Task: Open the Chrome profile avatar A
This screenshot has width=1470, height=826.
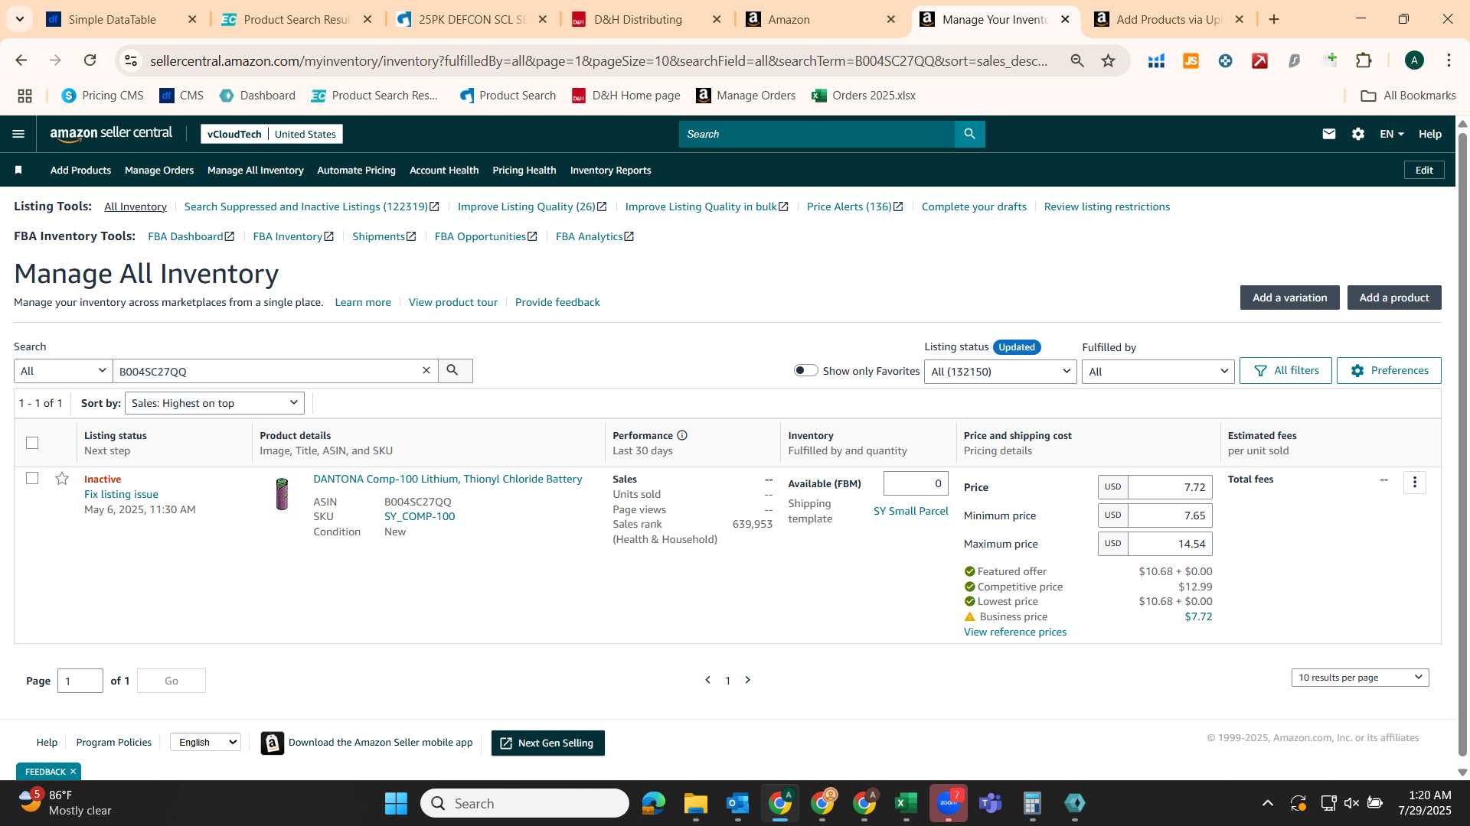Action: pos(1413,60)
